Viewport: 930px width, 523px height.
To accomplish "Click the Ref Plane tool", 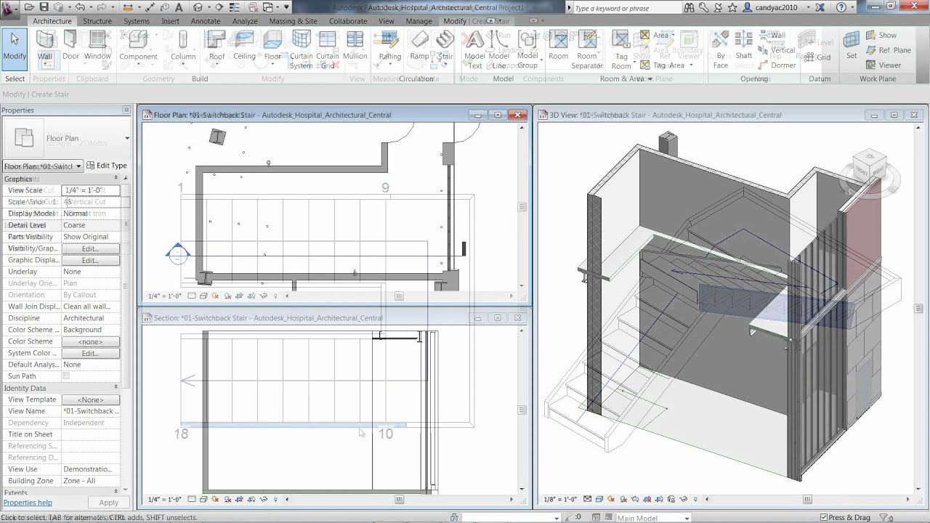I will [x=888, y=50].
